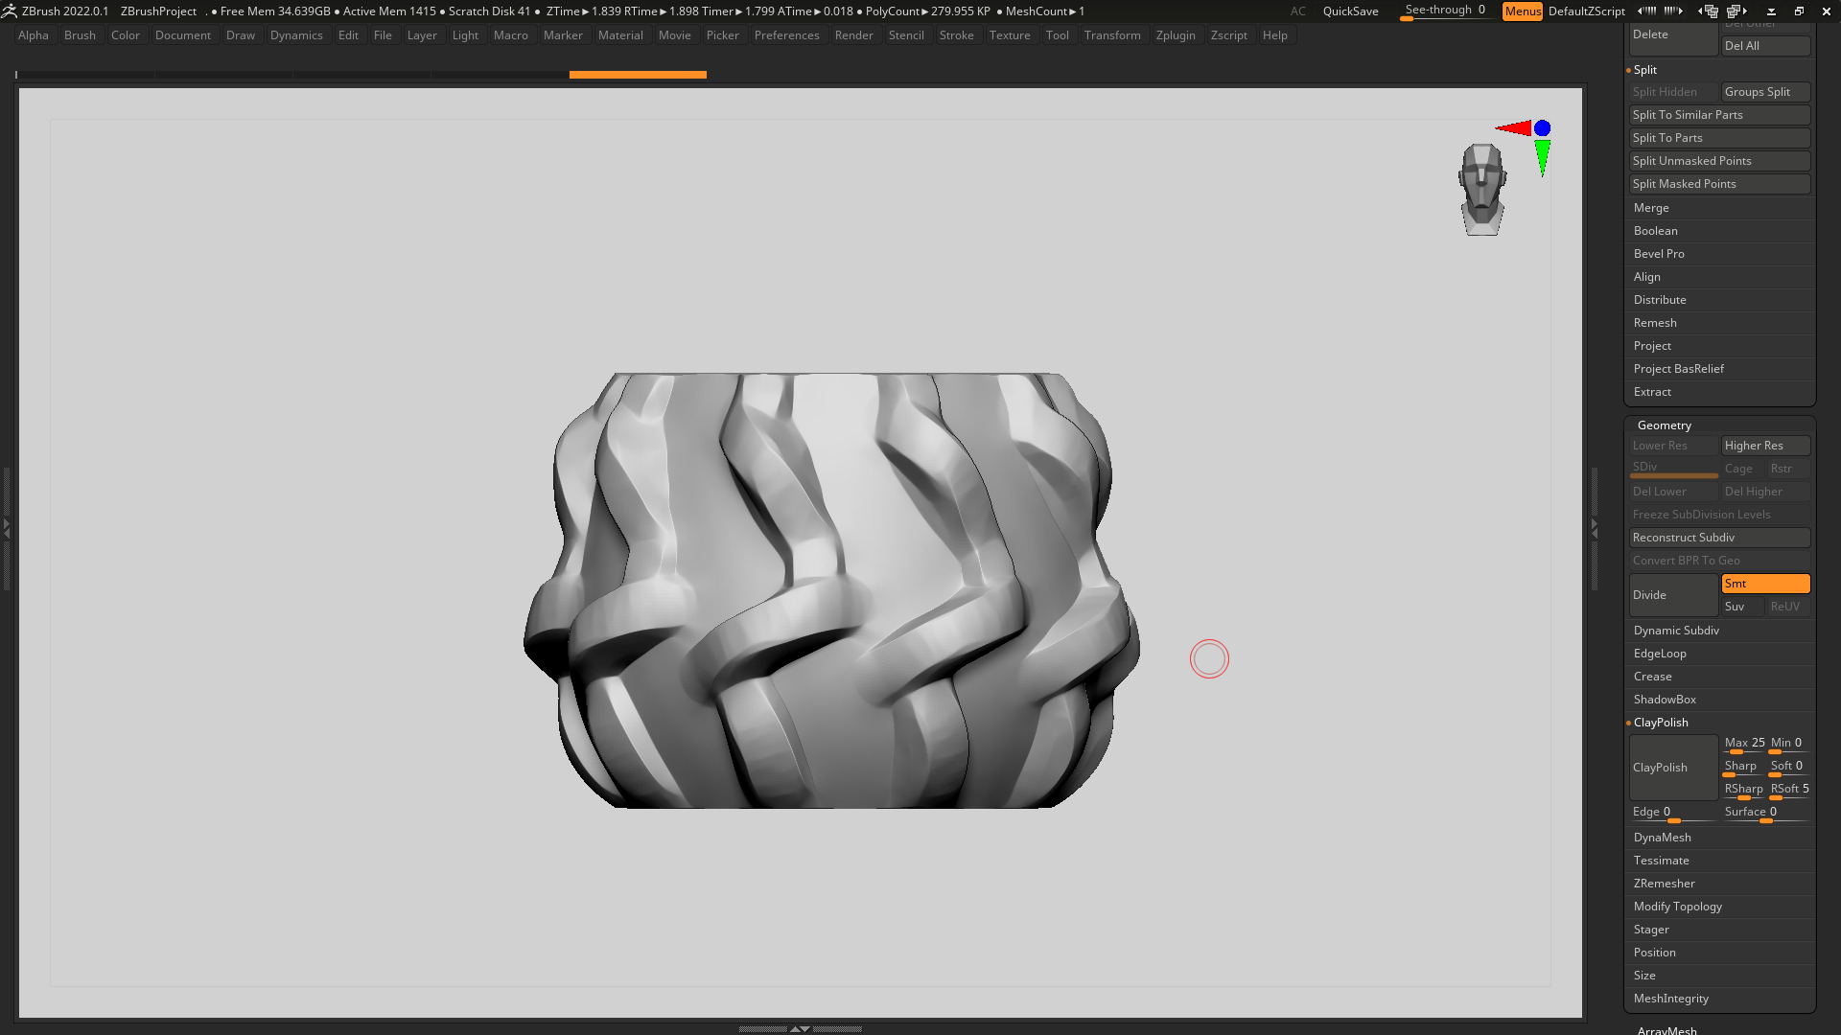Click Groups Split button

coord(1765,92)
